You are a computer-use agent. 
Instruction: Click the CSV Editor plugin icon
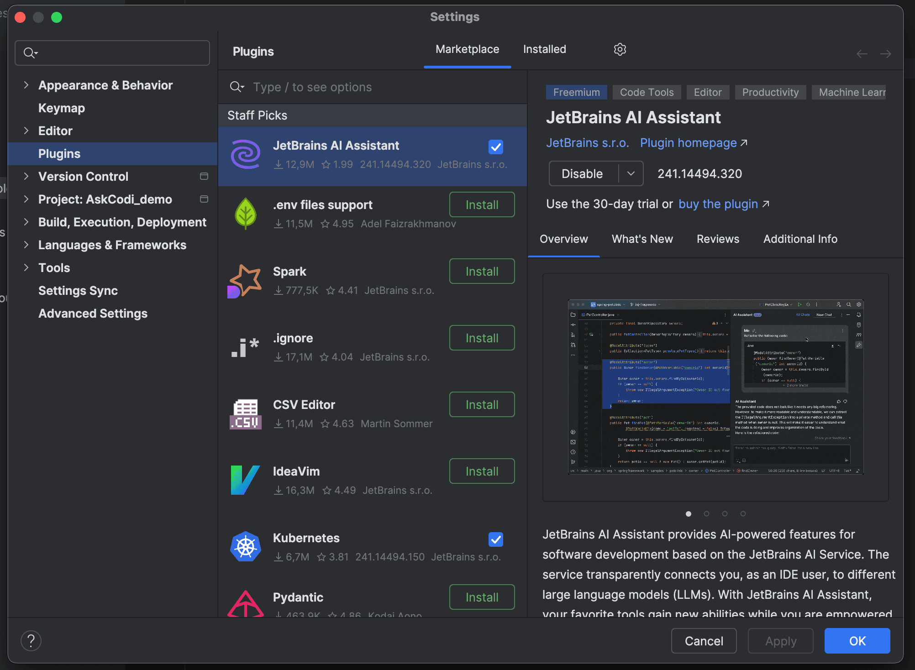[246, 414]
